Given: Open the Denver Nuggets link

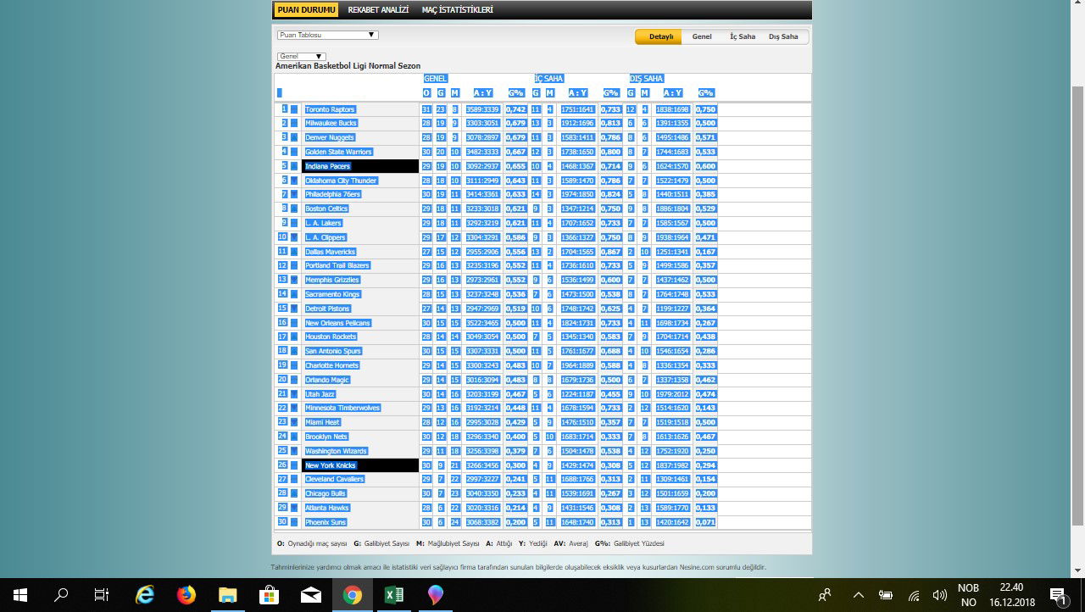Looking at the screenshot, I should click(330, 137).
